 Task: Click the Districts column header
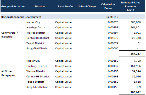pos(40,7)
